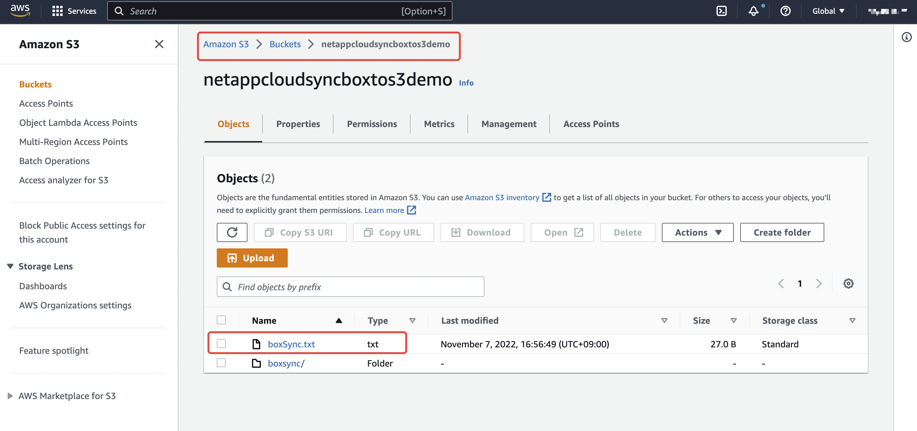Image resolution: width=917 pixels, height=431 pixels.
Task: Click the Find objects by prefix field
Action: (350, 286)
